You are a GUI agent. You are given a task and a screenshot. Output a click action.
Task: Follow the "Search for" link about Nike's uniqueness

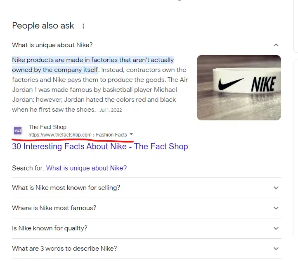click(x=86, y=168)
